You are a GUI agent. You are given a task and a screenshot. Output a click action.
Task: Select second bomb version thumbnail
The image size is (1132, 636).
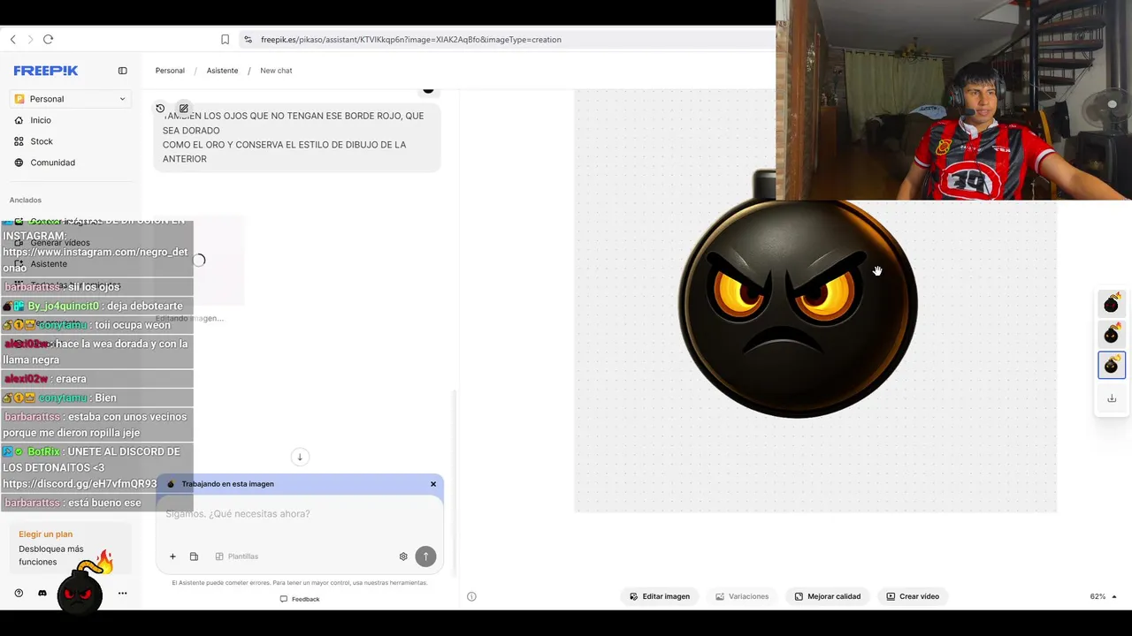1112,334
